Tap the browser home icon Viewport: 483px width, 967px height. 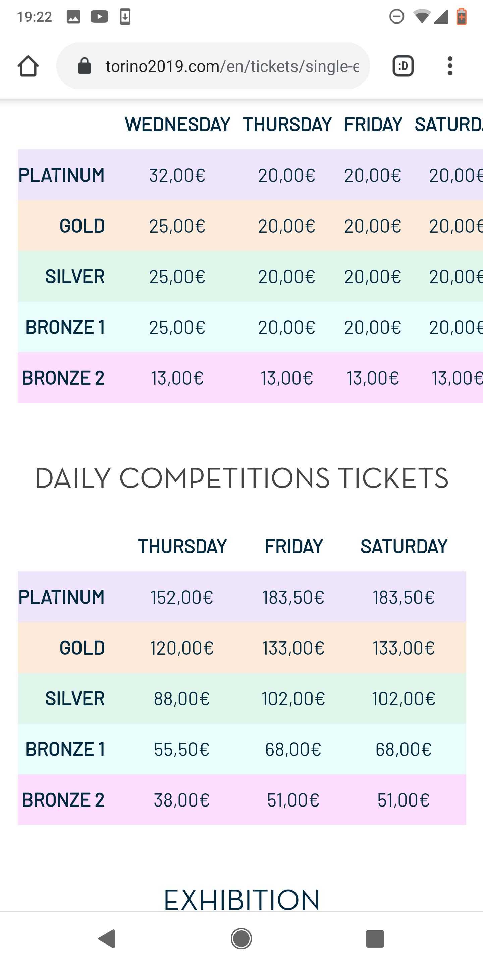click(28, 66)
